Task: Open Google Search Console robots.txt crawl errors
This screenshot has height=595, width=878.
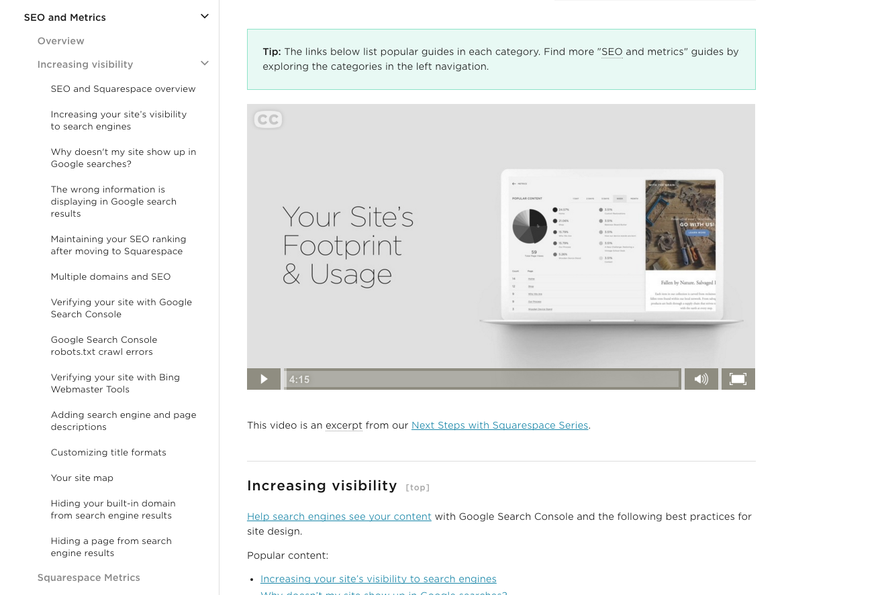Action: [x=104, y=345]
